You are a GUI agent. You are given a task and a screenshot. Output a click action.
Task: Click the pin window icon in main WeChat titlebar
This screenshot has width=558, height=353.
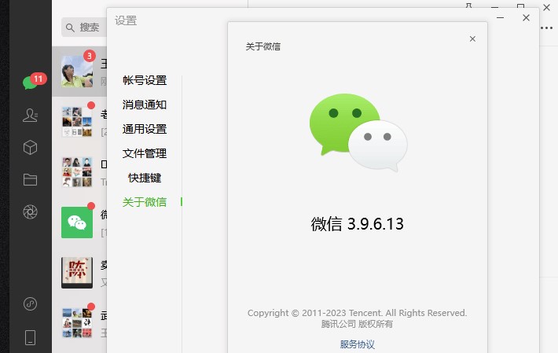coord(468,5)
